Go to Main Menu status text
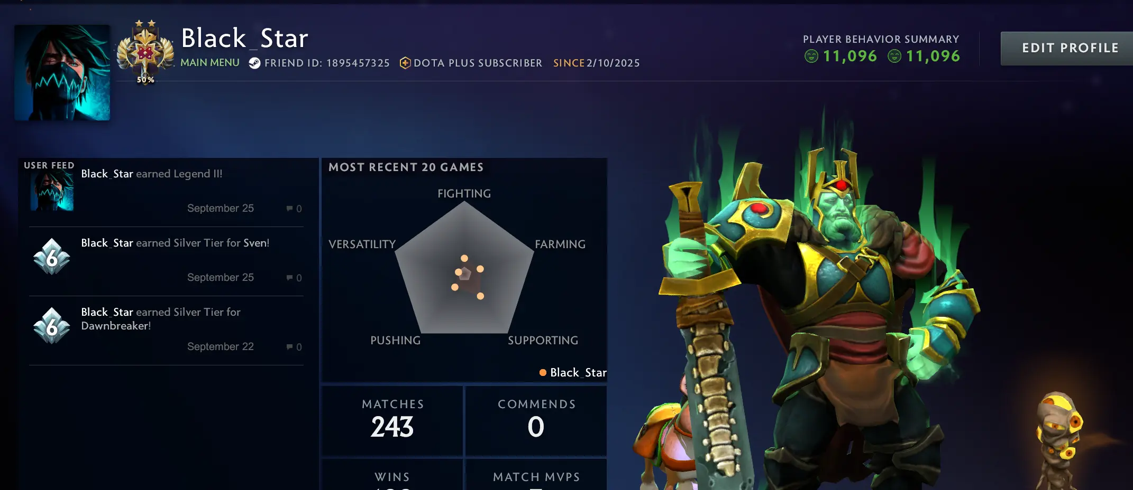 (x=210, y=63)
